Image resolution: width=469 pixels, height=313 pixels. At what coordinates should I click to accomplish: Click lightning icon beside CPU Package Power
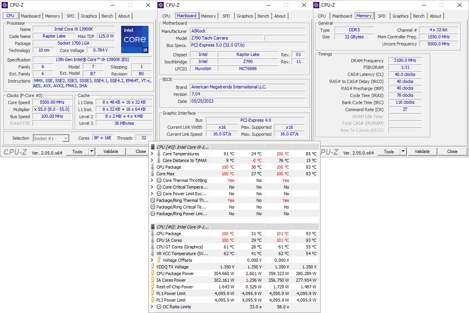[153, 273]
